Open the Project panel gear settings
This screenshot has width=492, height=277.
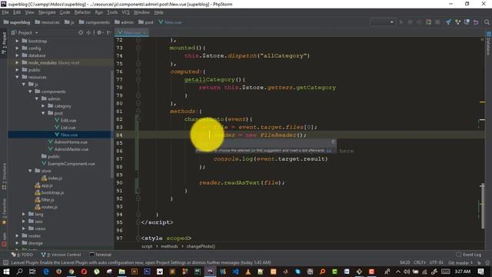pyautogui.click(x=99, y=32)
